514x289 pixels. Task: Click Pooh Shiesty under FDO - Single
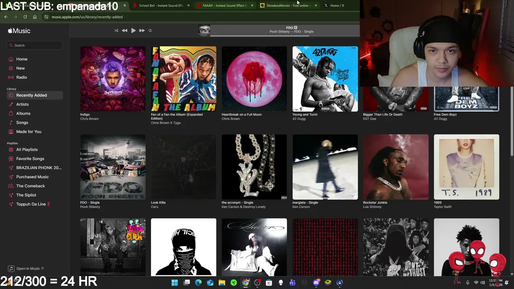(x=90, y=207)
